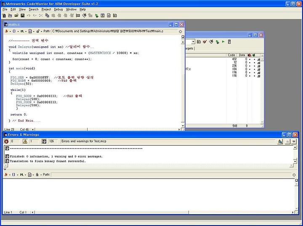This screenshot has width=303, height=226.
Task: Open target dropdown arrow in project window
Action: point(193,42)
